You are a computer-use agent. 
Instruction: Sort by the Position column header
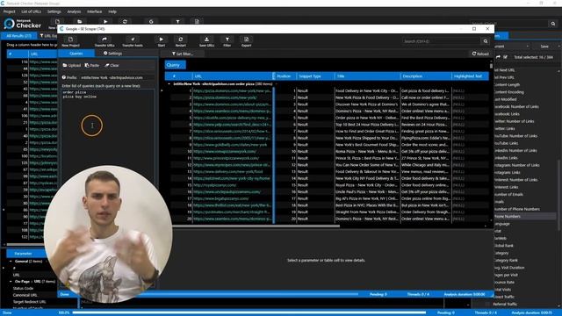click(285, 76)
